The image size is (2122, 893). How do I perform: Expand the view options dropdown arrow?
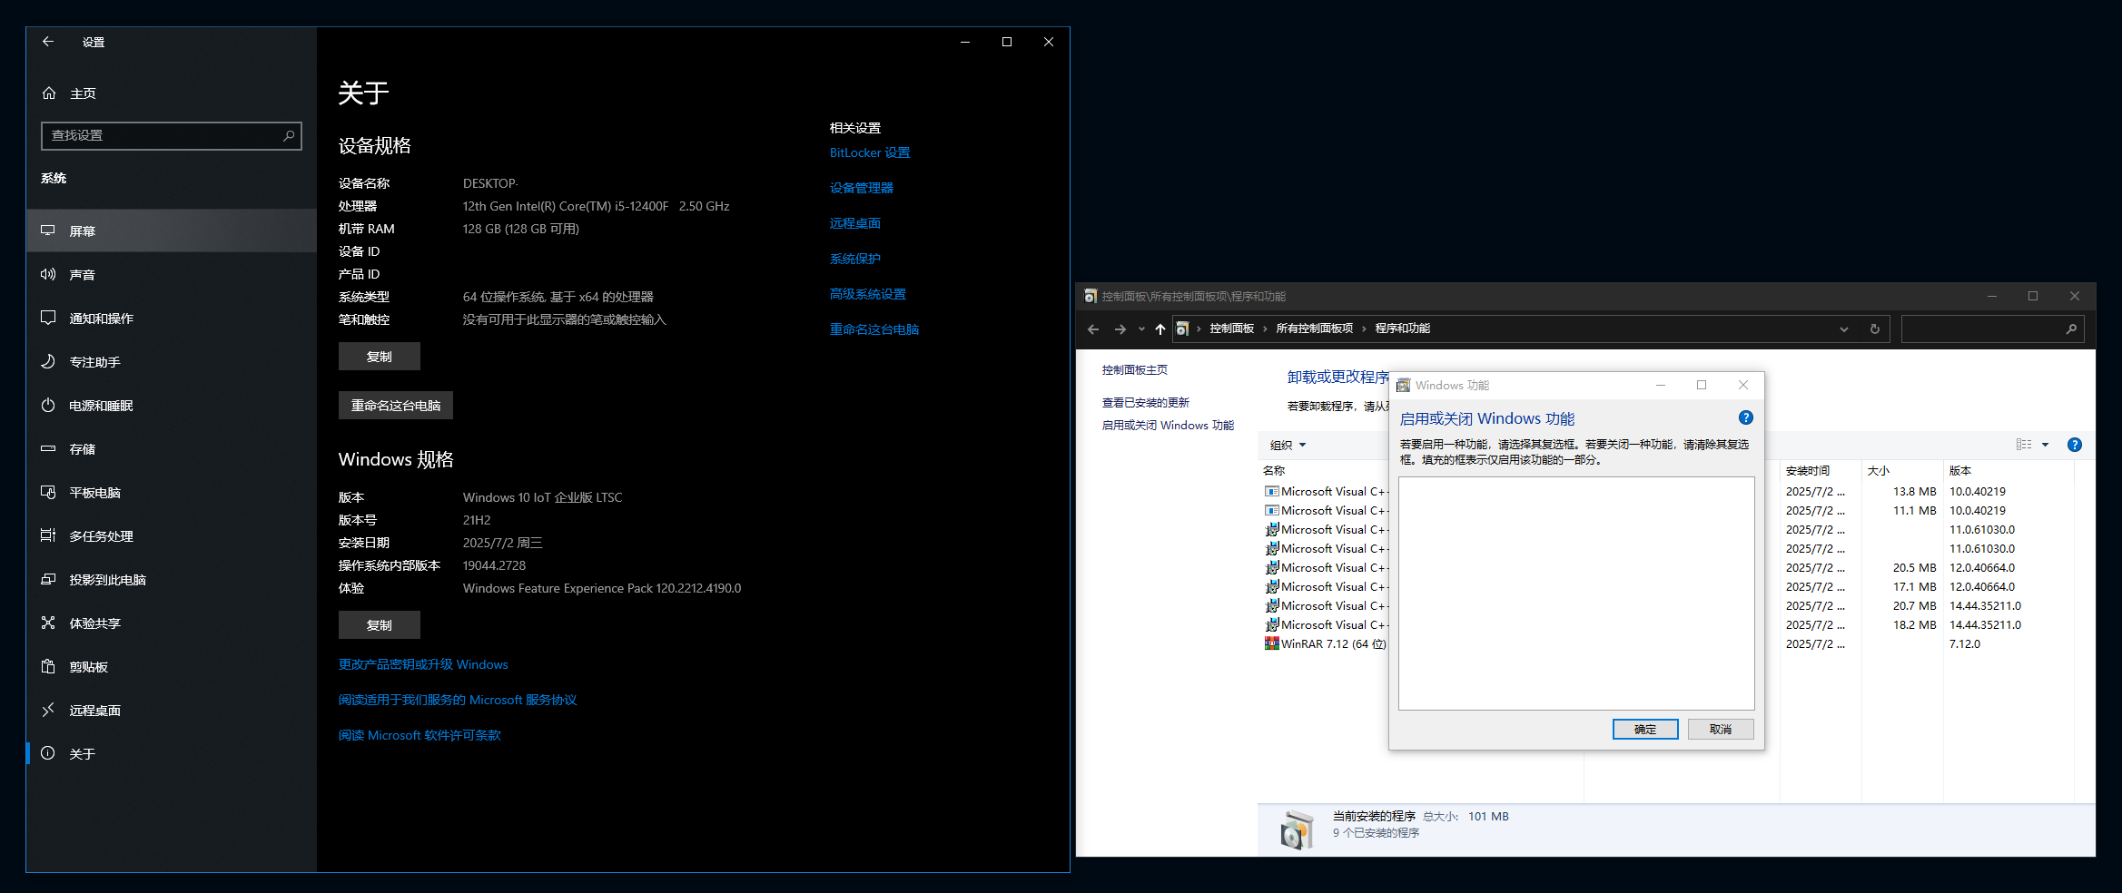click(2045, 445)
